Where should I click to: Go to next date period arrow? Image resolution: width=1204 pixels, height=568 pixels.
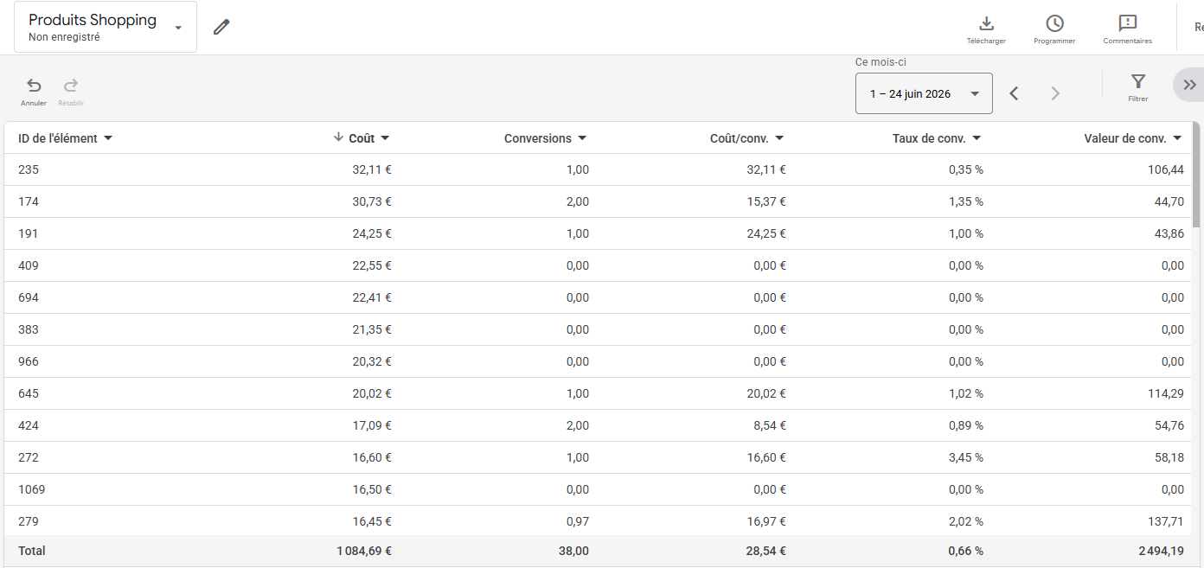tap(1054, 93)
